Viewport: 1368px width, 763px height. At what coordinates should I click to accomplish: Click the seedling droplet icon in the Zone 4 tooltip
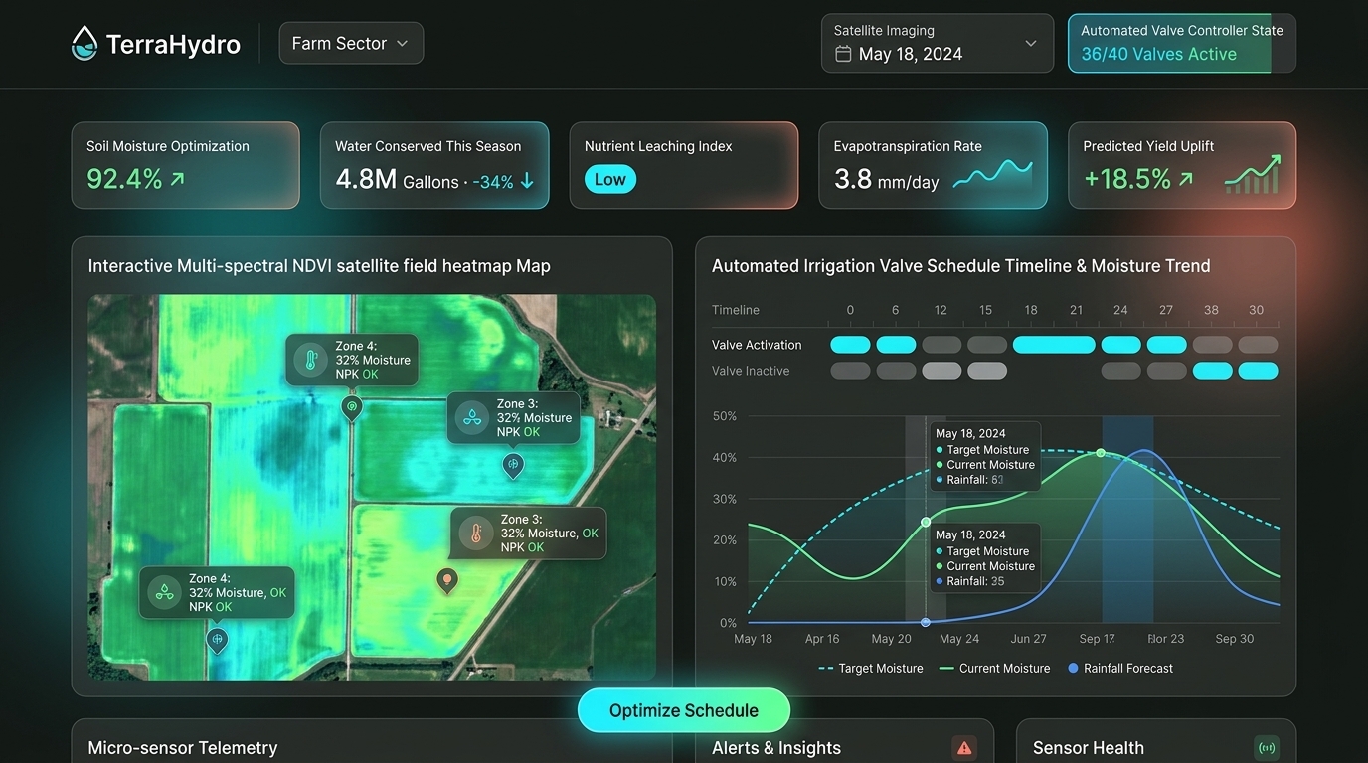[164, 592]
